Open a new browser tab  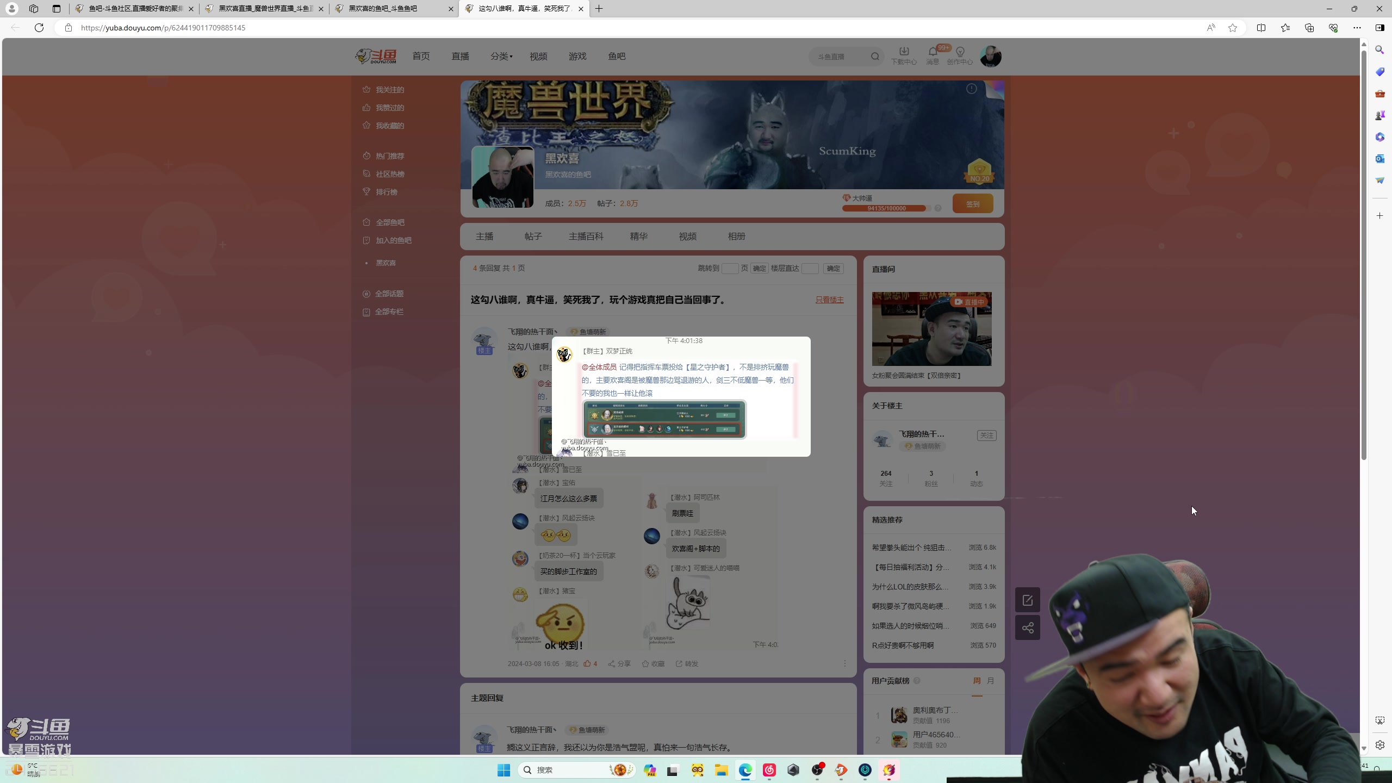(x=599, y=9)
